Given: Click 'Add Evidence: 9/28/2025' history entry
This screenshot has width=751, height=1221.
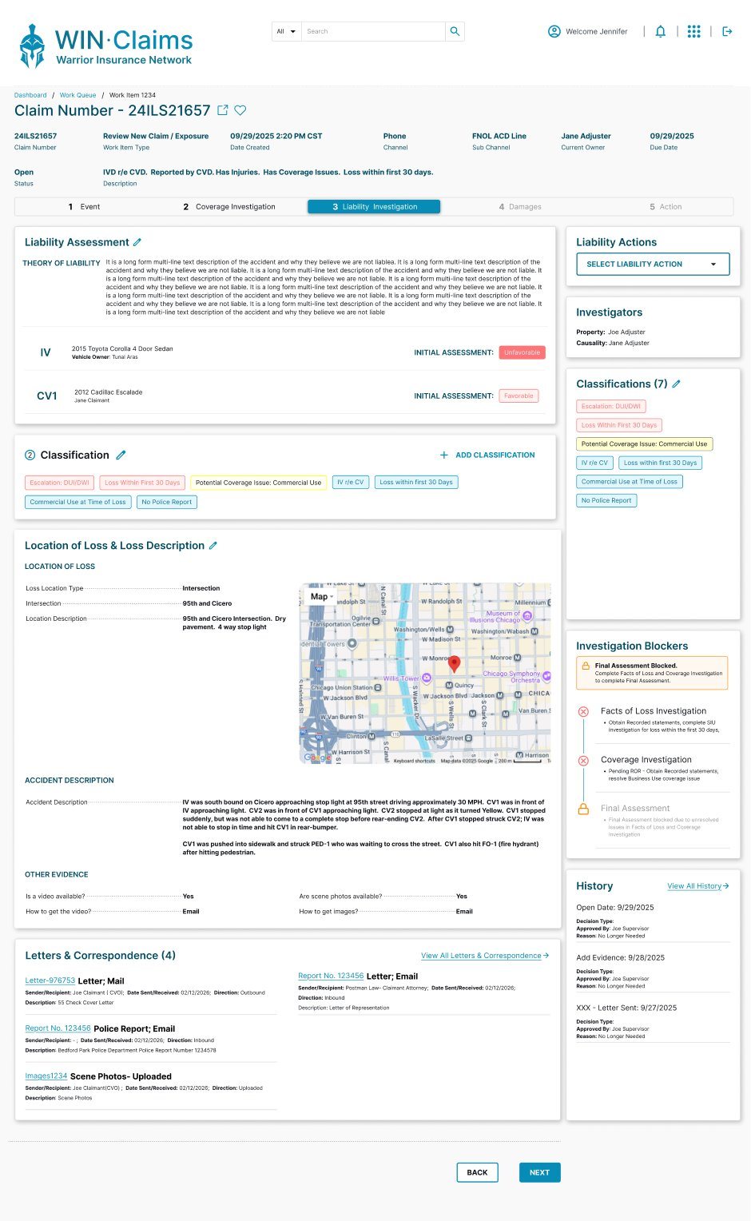Looking at the screenshot, I should tap(621, 957).
